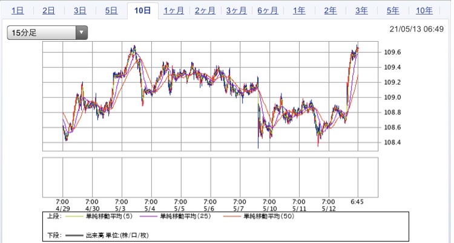Click the 109.6 price axis label
The width and height of the screenshot is (454, 243).
393,53
